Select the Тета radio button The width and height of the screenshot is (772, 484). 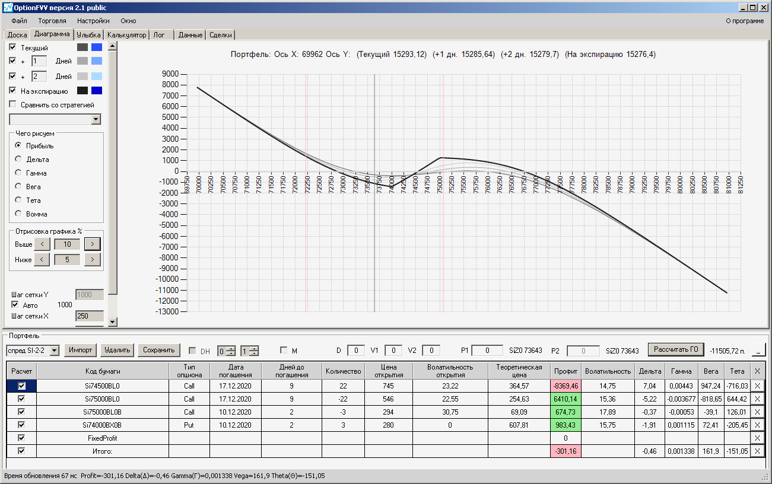18,200
